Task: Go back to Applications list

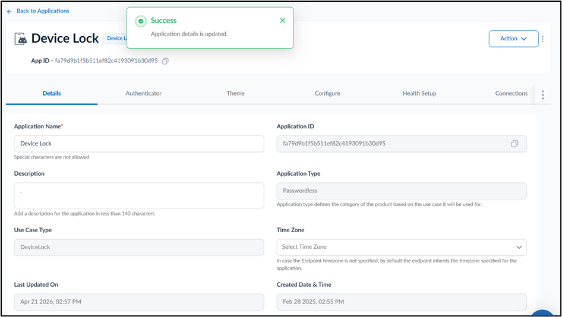Action: [38, 11]
